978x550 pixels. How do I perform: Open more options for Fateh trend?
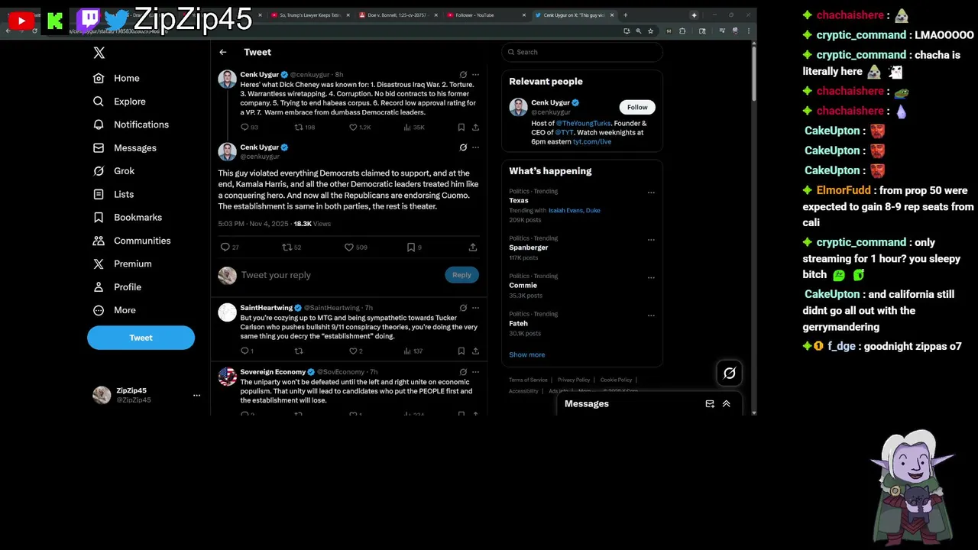651,315
